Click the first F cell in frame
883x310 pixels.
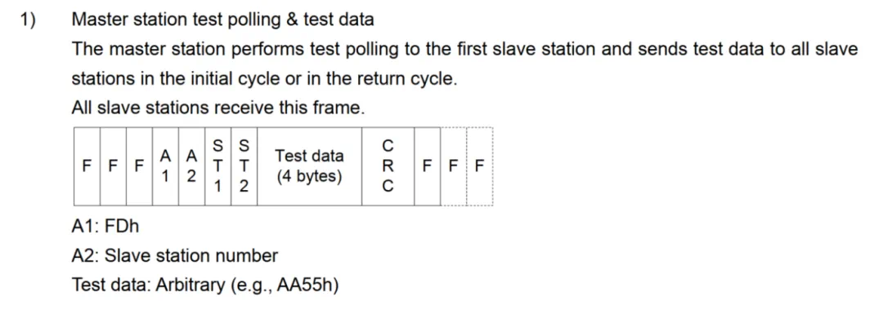[x=87, y=166]
